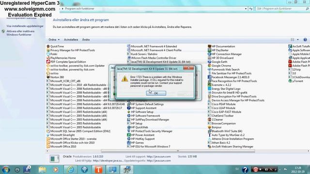Viewport: 310px width, 174px height.
Task: Click the refresh button beside the address bar
Action: coord(251,9)
